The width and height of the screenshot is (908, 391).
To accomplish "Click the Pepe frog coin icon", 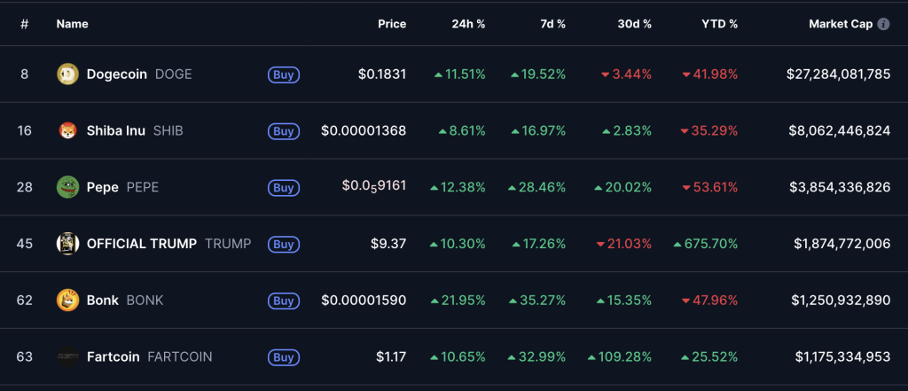I will [x=67, y=187].
